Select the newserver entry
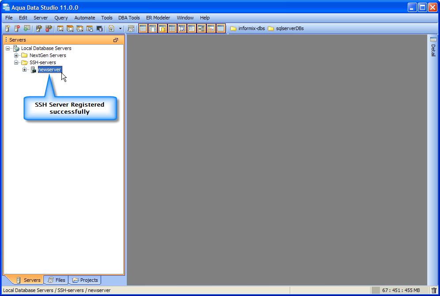Image resolution: width=440 pixels, height=296 pixels. tap(49, 69)
